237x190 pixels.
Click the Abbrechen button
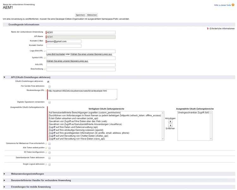tap(92, 15)
